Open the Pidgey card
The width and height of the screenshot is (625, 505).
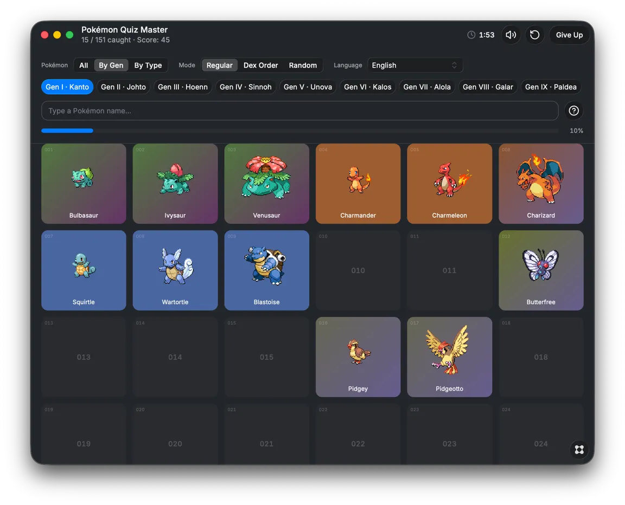[x=358, y=357]
